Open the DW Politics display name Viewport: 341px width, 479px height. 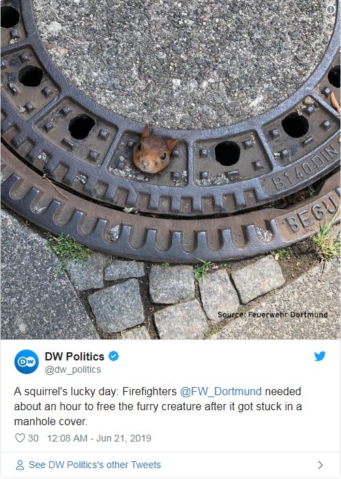click(x=74, y=356)
